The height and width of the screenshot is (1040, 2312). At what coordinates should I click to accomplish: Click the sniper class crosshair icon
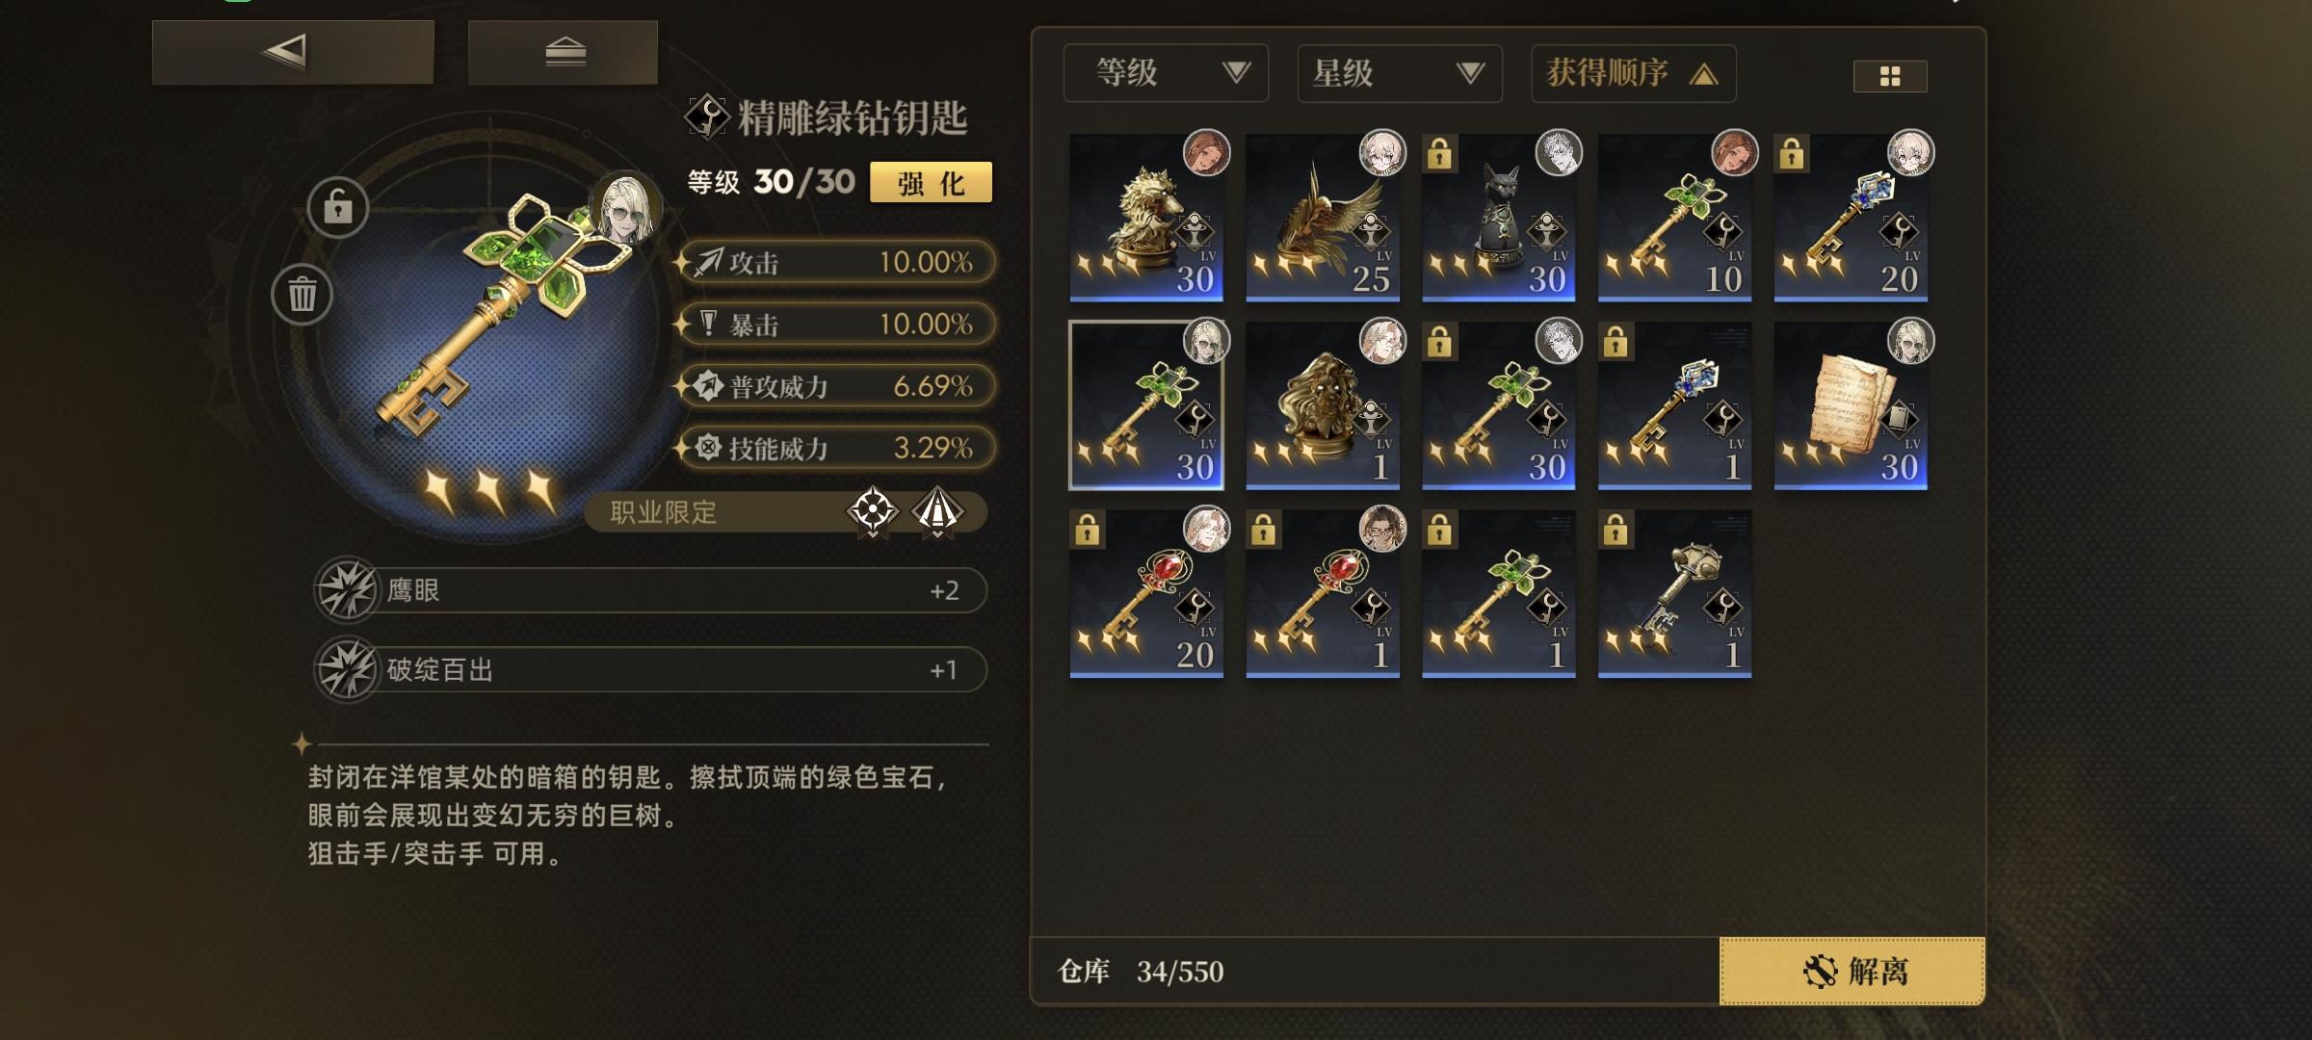[x=873, y=511]
